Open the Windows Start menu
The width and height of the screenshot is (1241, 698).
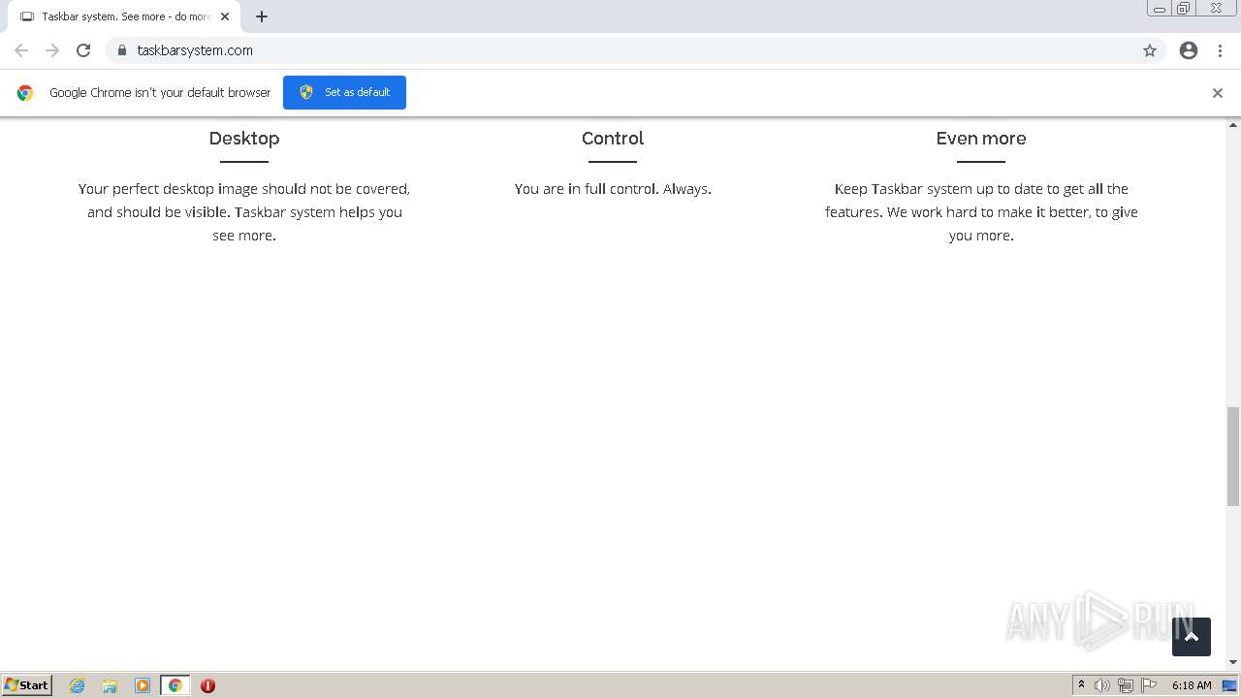pyautogui.click(x=27, y=685)
